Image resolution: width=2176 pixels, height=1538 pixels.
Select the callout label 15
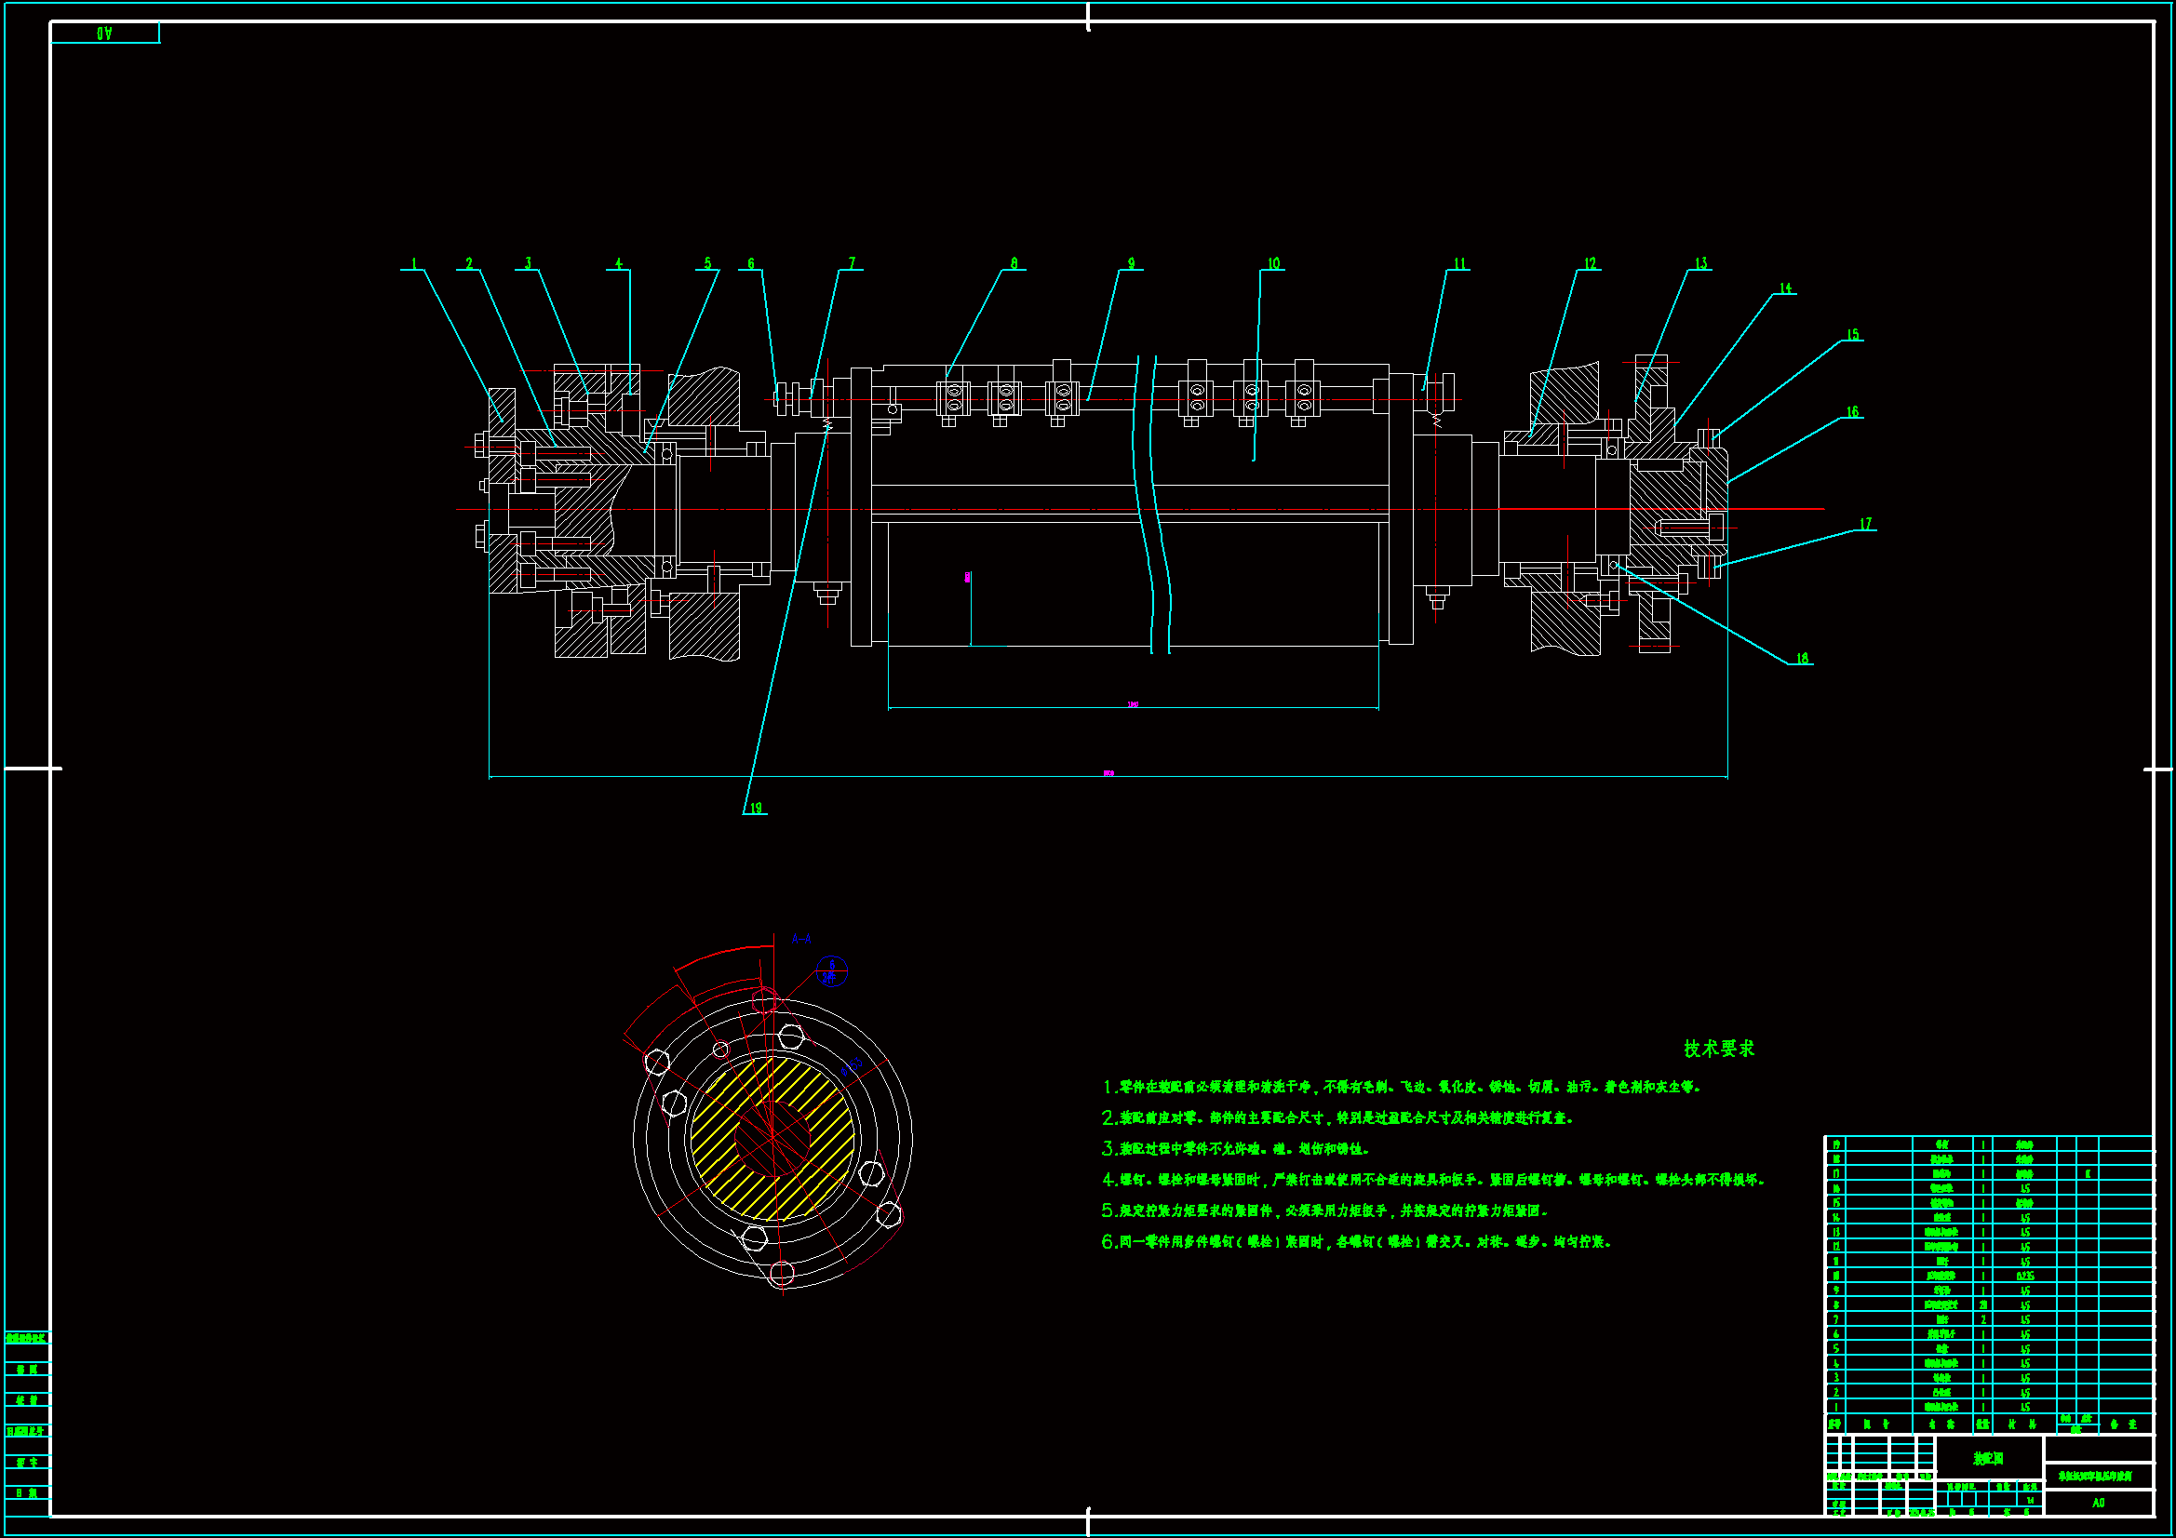pos(1852,335)
